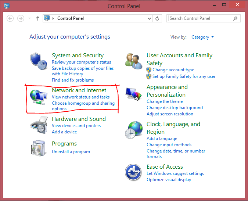
Task: Click Find and fix problems
Action: click(73, 80)
